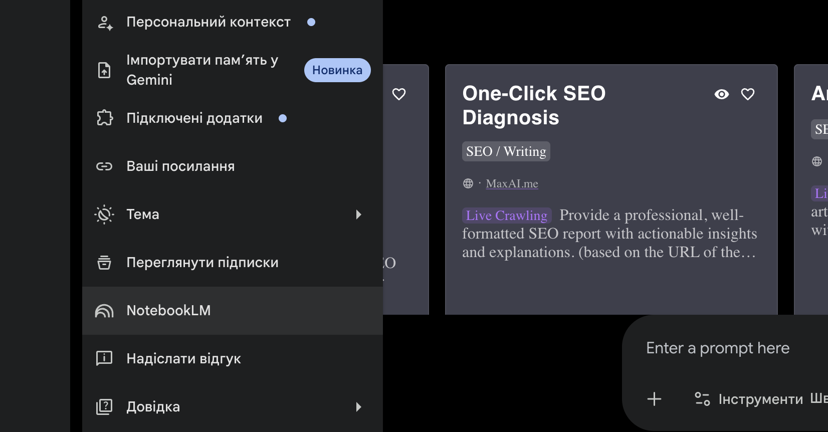Click the SEO report description text
This screenshot has height=432, width=828.
click(x=609, y=234)
